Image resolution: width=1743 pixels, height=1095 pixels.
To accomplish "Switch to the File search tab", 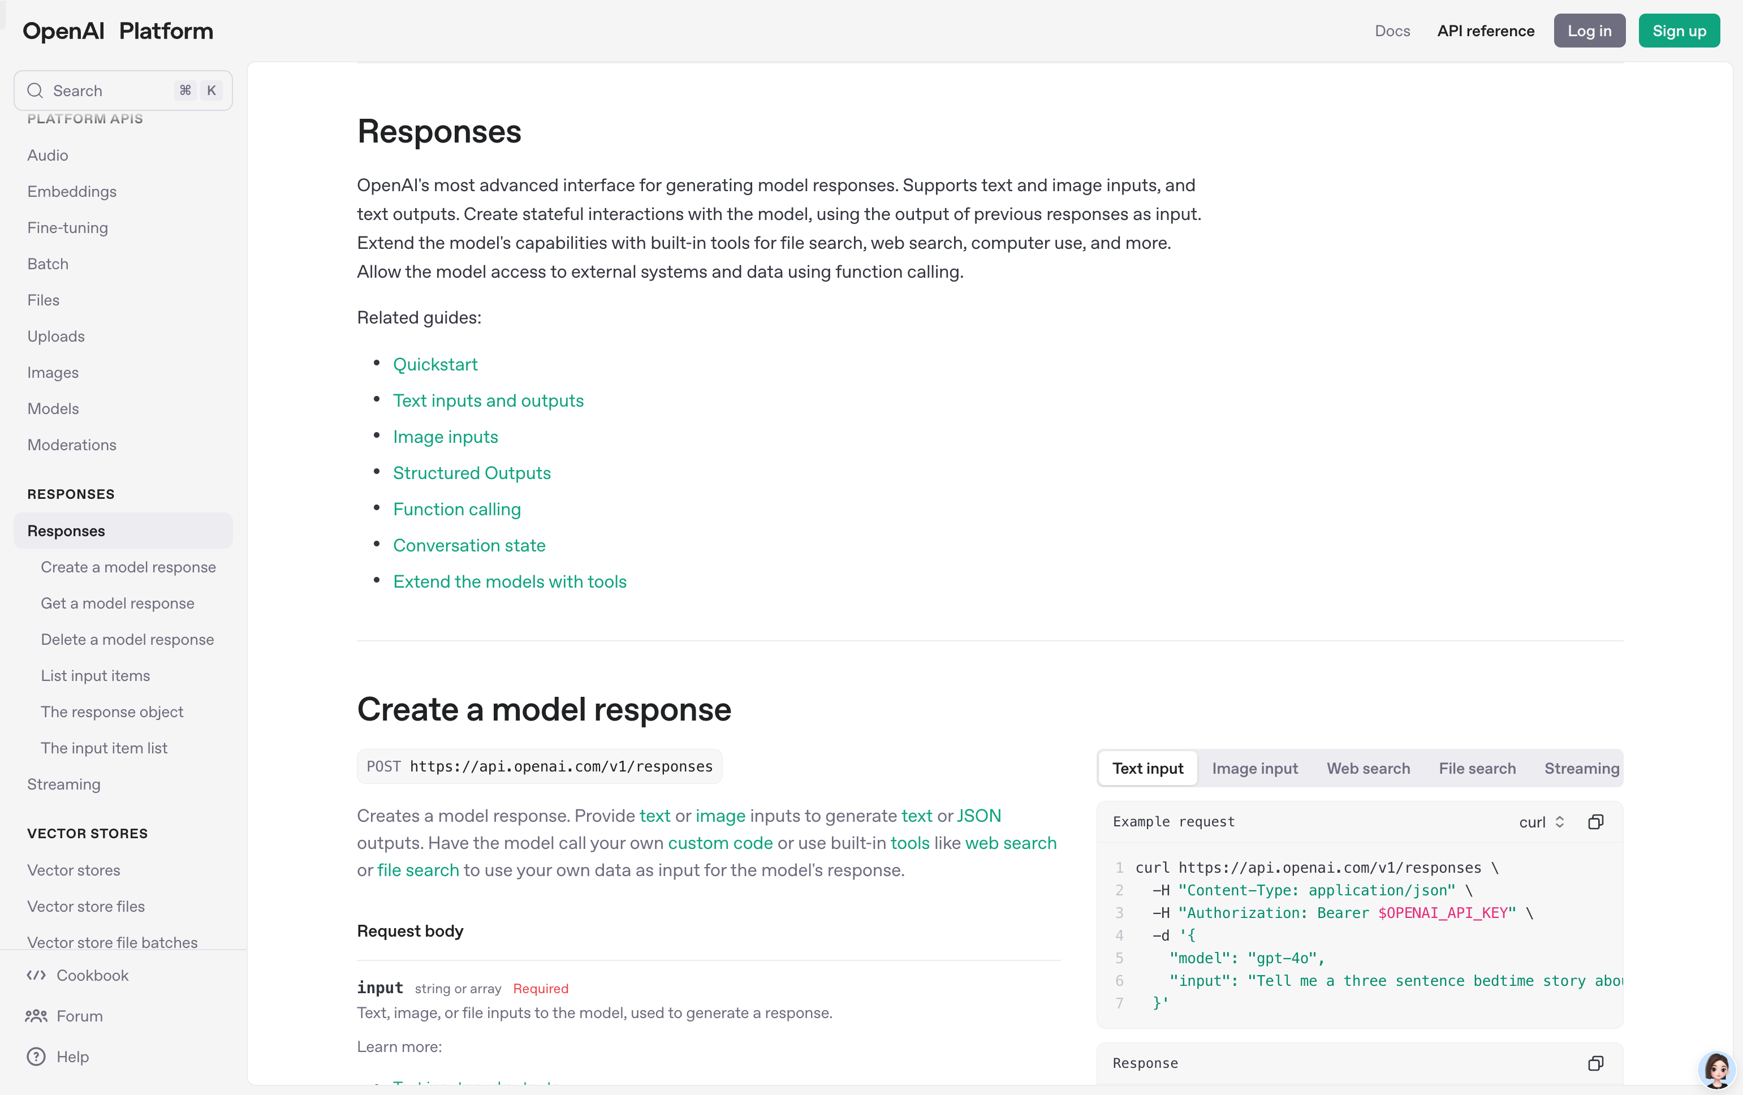I will [1477, 768].
